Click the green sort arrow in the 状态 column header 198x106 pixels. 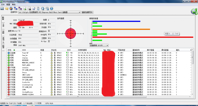point(14,50)
